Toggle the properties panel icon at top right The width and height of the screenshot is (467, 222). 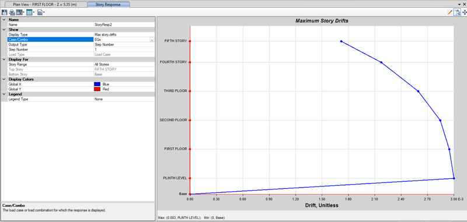coord(458,12)
